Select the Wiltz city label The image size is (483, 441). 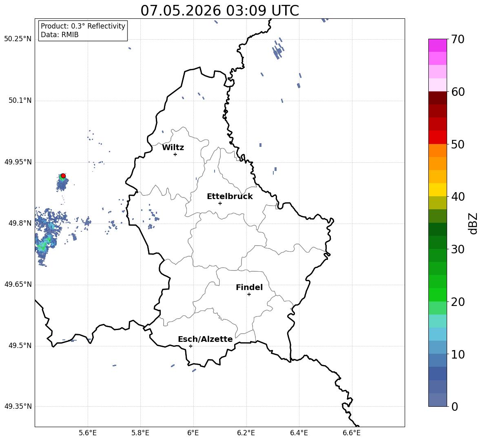click(173, 148)
